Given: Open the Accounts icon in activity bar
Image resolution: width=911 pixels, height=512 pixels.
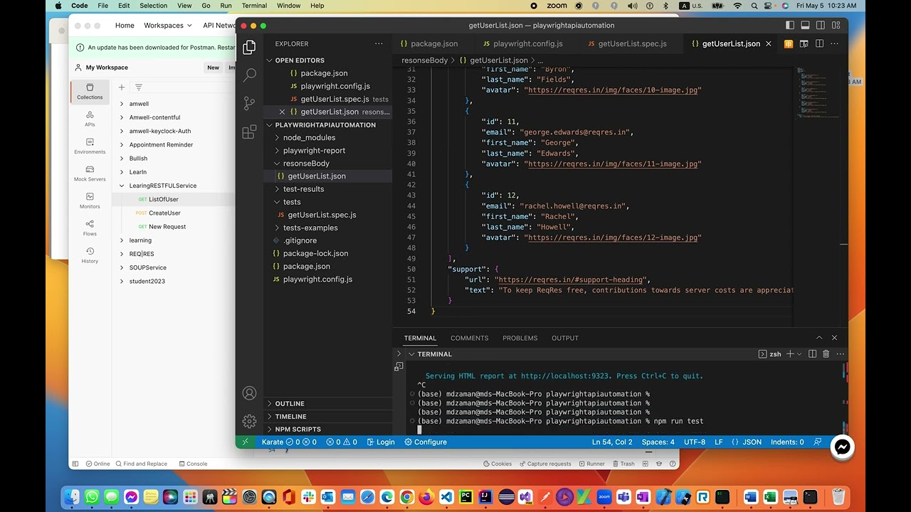Looking at the screenshot, I should click(x=249, y=393).
